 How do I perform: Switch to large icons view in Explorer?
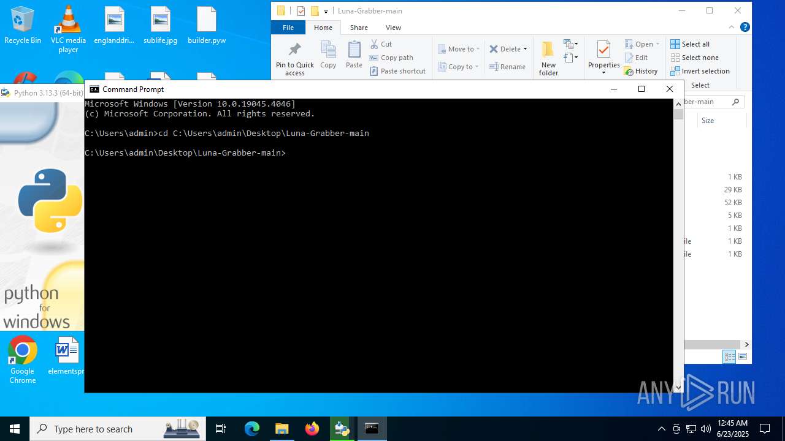click(743, 356)
